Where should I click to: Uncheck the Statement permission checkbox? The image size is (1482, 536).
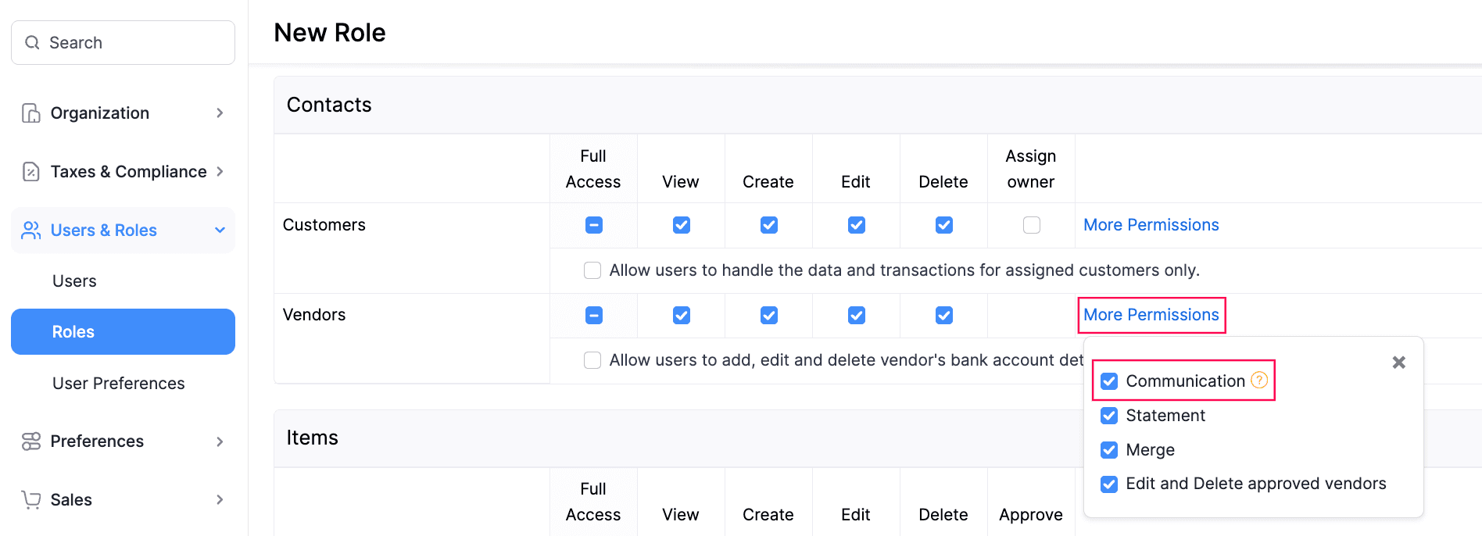pos(1108,416)
